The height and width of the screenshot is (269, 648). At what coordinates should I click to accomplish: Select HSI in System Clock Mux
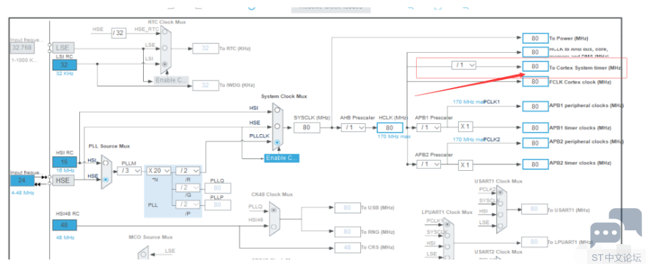click(x=277, y=110)
